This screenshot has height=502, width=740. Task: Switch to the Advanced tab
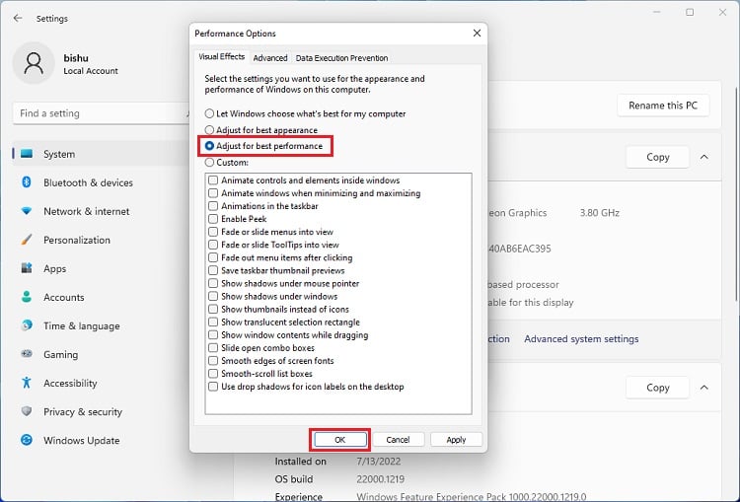tap(270, 58)
